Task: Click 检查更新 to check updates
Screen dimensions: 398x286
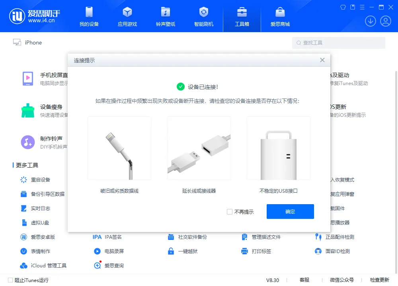Action: pos(379,280)
